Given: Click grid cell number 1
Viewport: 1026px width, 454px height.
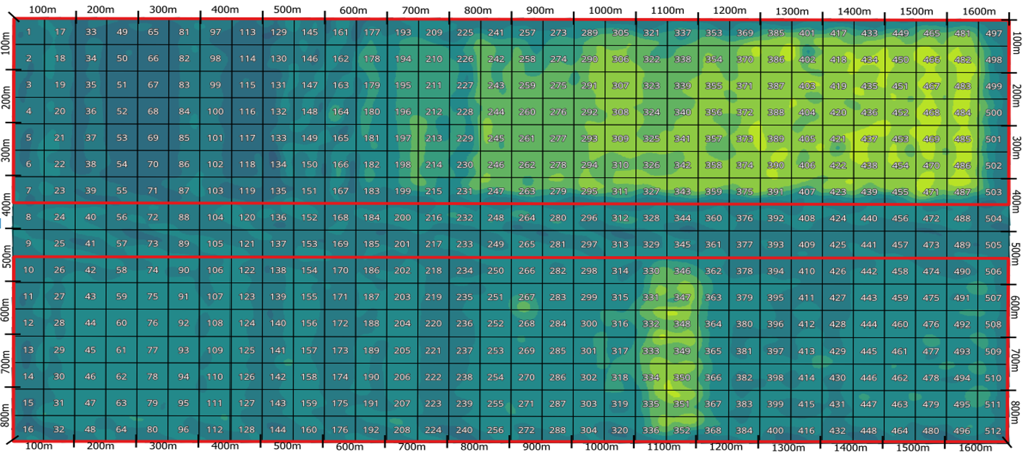Looking at the screenshot, I should [29, 32].
